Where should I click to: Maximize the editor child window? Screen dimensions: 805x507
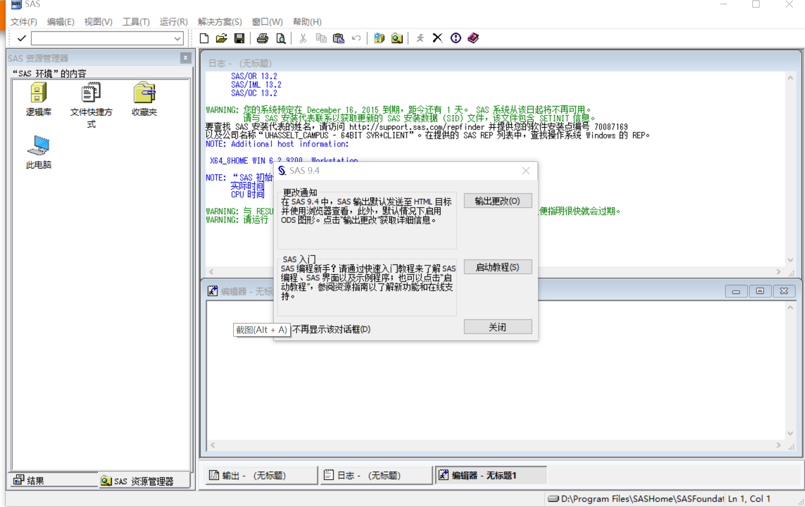[x=760, y=291]
